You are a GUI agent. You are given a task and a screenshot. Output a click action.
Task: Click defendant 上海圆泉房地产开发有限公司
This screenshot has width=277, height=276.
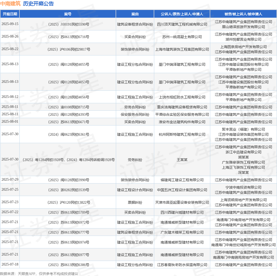[243, 47]
